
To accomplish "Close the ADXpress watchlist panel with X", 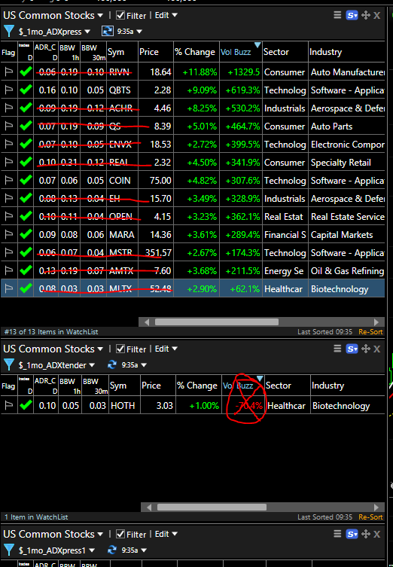I will (376, 15).
